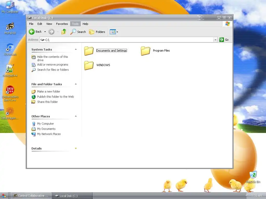Click the Add or remove programs icon
The width and height of the screenshot is (266, 199).
pyautogui.click(x=34, y=65)
